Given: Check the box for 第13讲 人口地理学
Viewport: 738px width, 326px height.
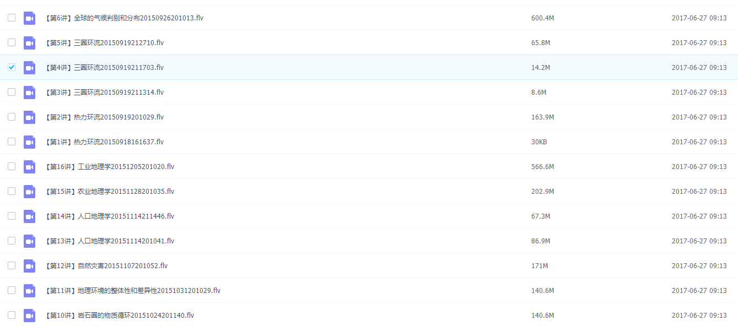Looking at the screenshot, I should coord(12,241).
